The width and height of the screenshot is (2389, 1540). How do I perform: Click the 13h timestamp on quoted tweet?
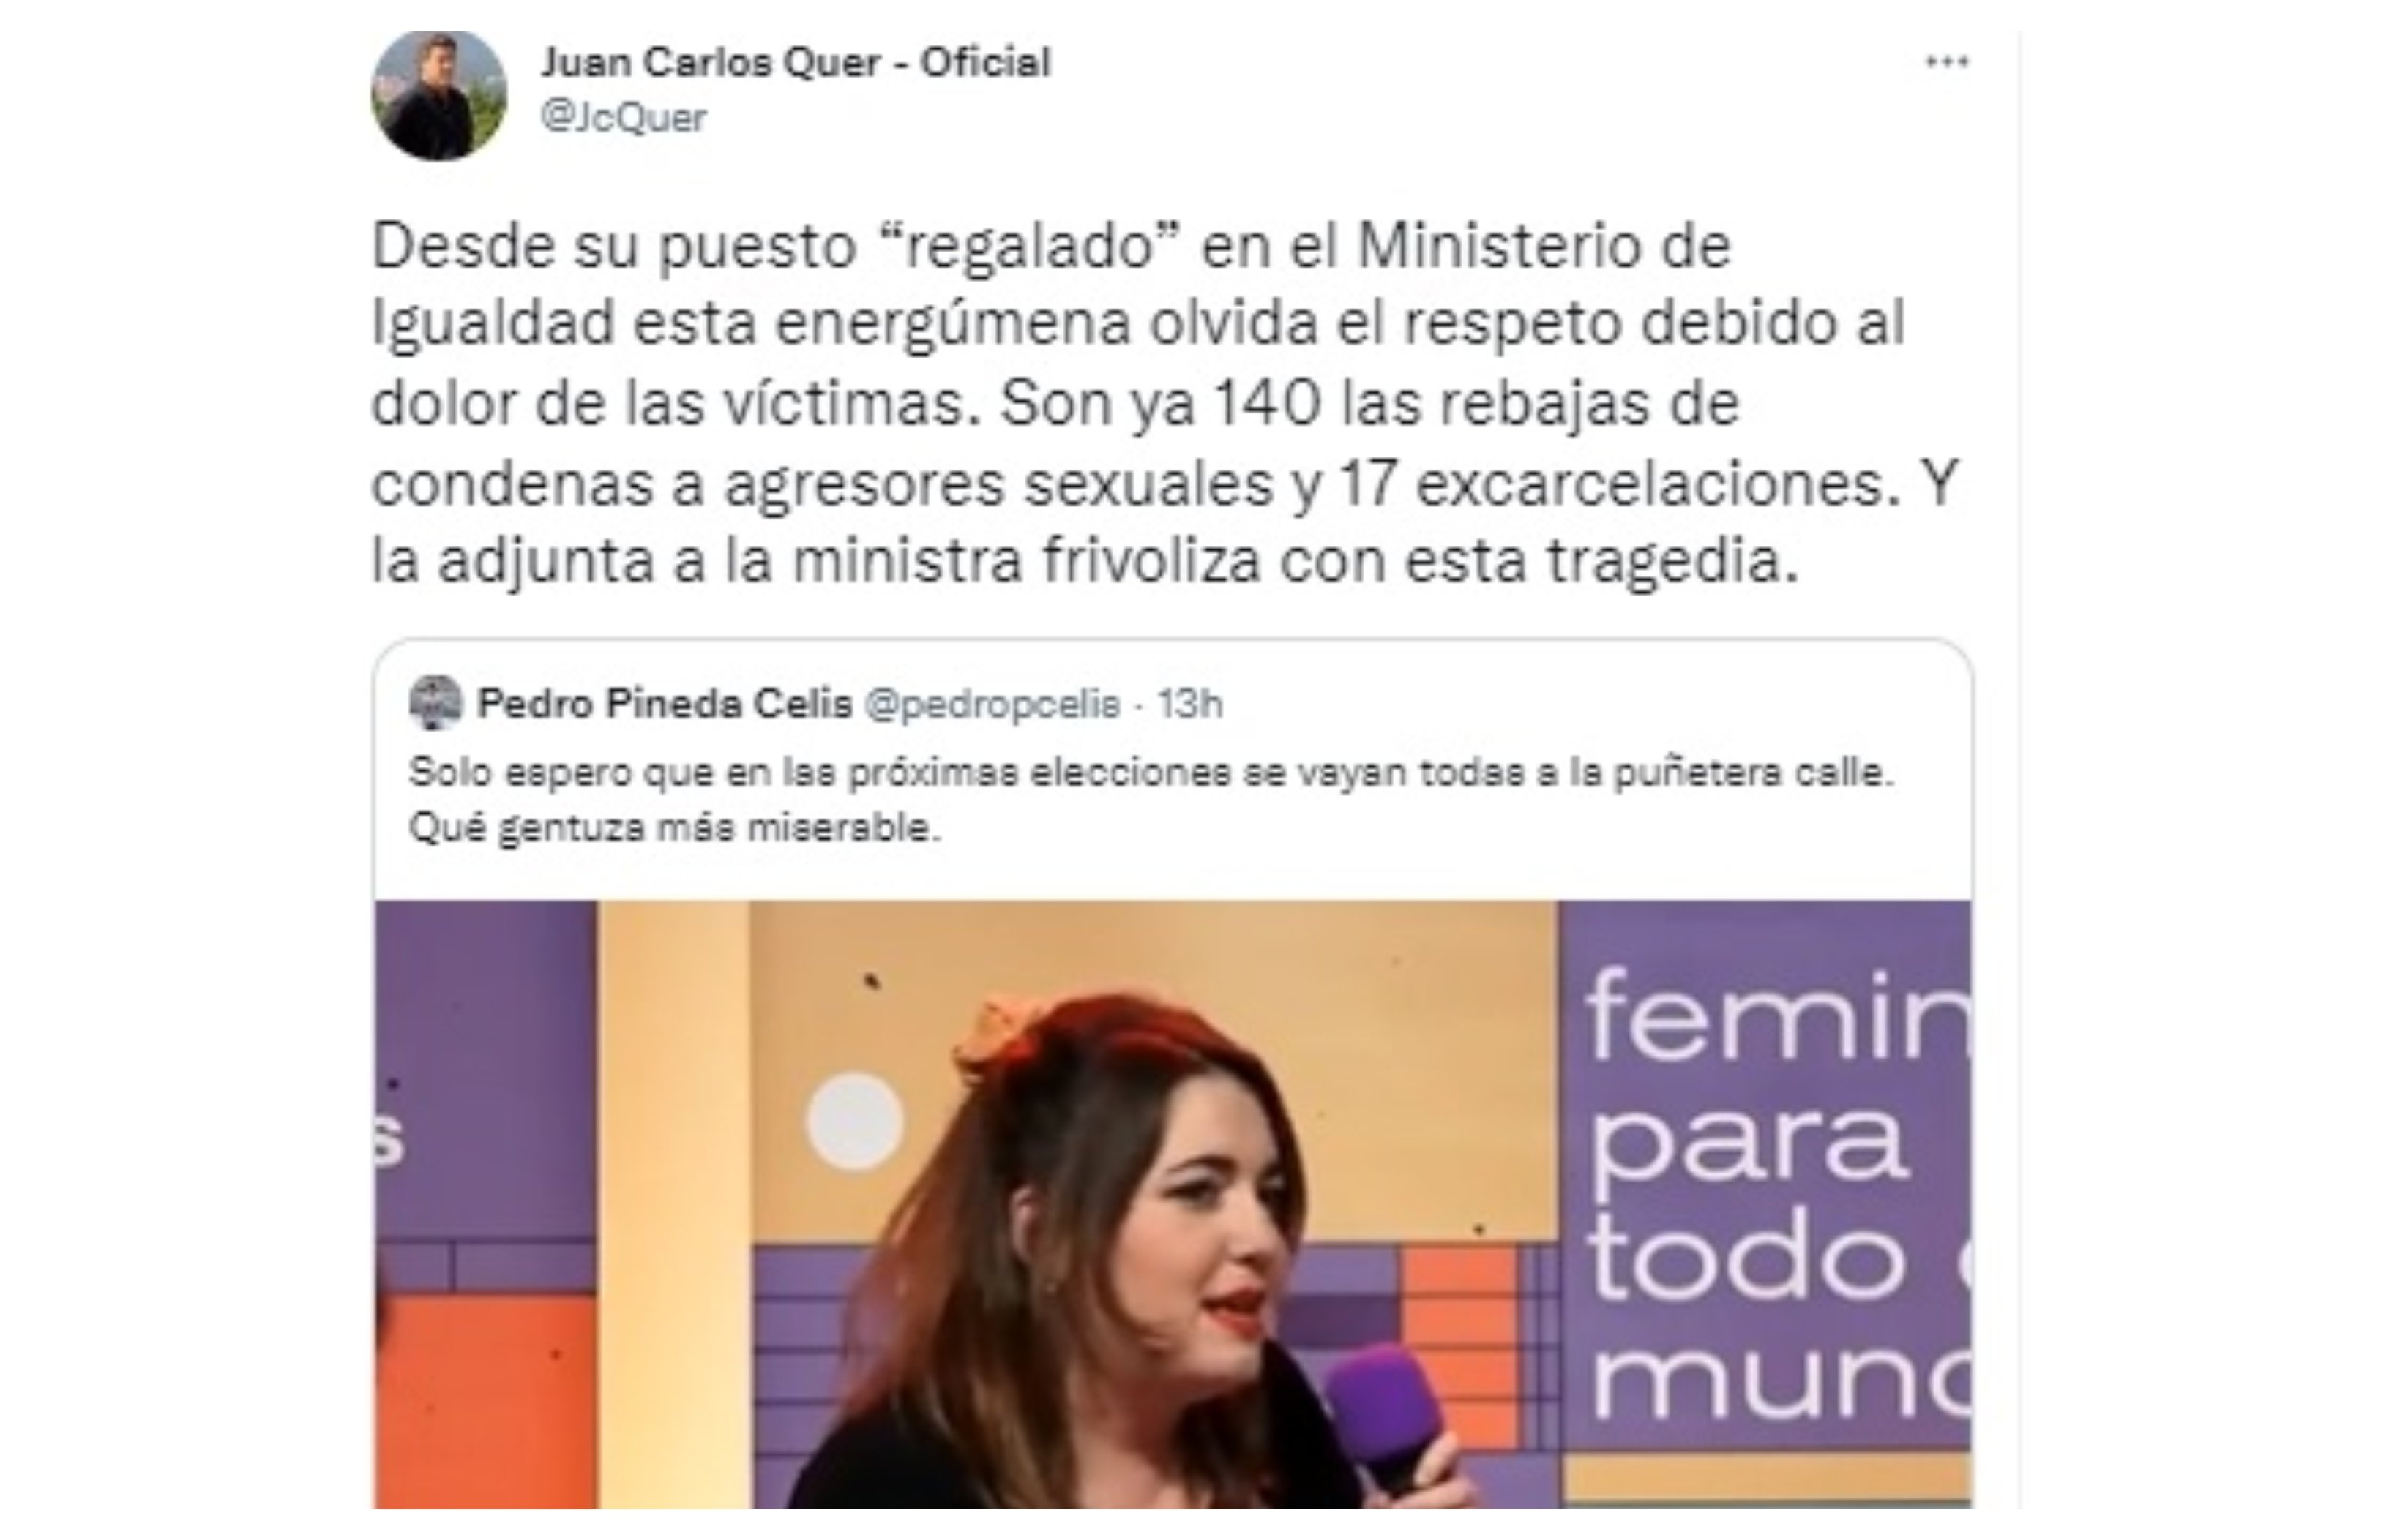point(1189,705)
